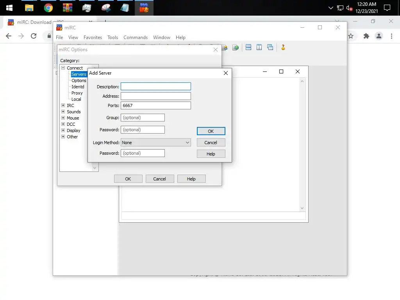Open the WinRAR icon in the taskbar

point(67,8)
